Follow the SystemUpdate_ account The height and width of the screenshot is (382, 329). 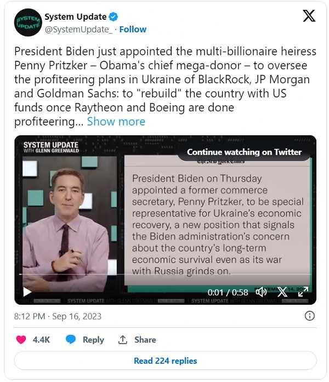pos(133,29)
